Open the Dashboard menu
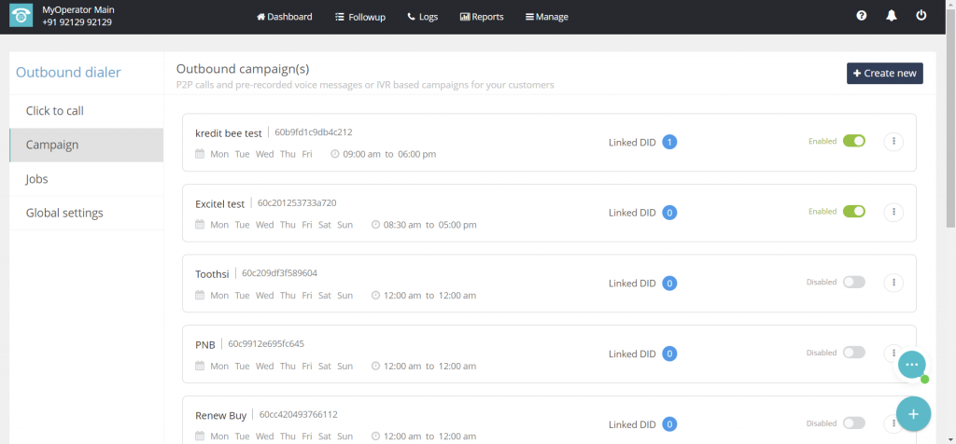The height and width of the screenshot is (444, 956). (x=285, y=17)
